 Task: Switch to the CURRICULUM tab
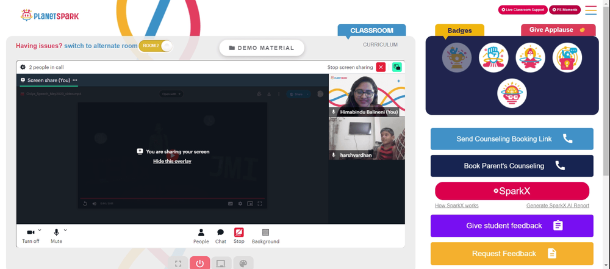click(380, 45)
